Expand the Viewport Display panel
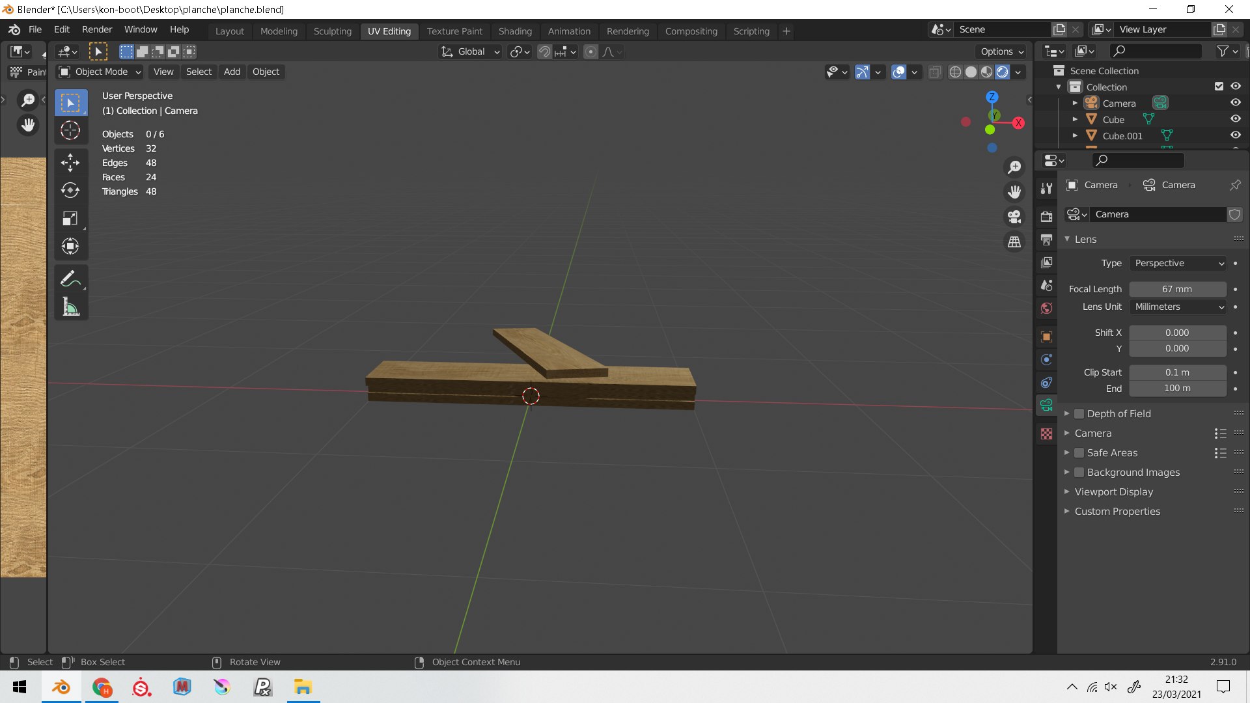The height and width of the screenshot is (703, 1250). pos(1113,492)
